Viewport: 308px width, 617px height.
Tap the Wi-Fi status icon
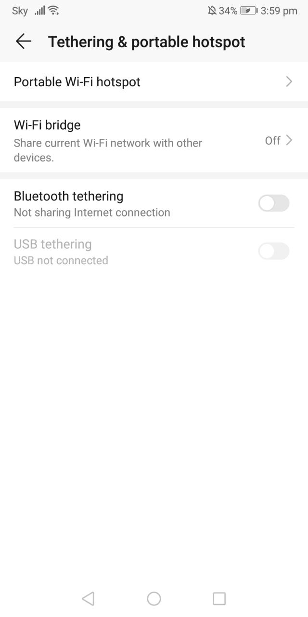coord(54,11)
